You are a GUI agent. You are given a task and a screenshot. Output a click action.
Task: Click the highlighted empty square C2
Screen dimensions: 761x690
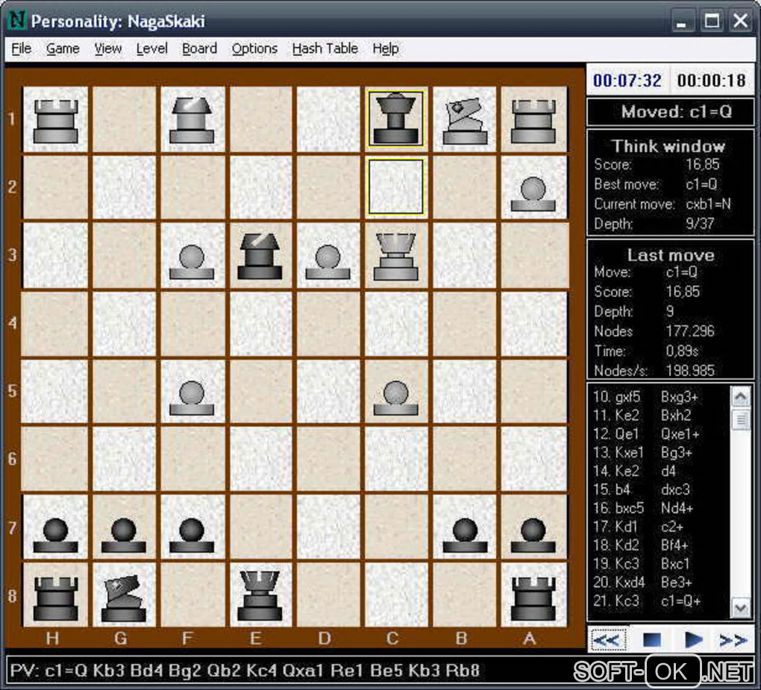point(395,186)
